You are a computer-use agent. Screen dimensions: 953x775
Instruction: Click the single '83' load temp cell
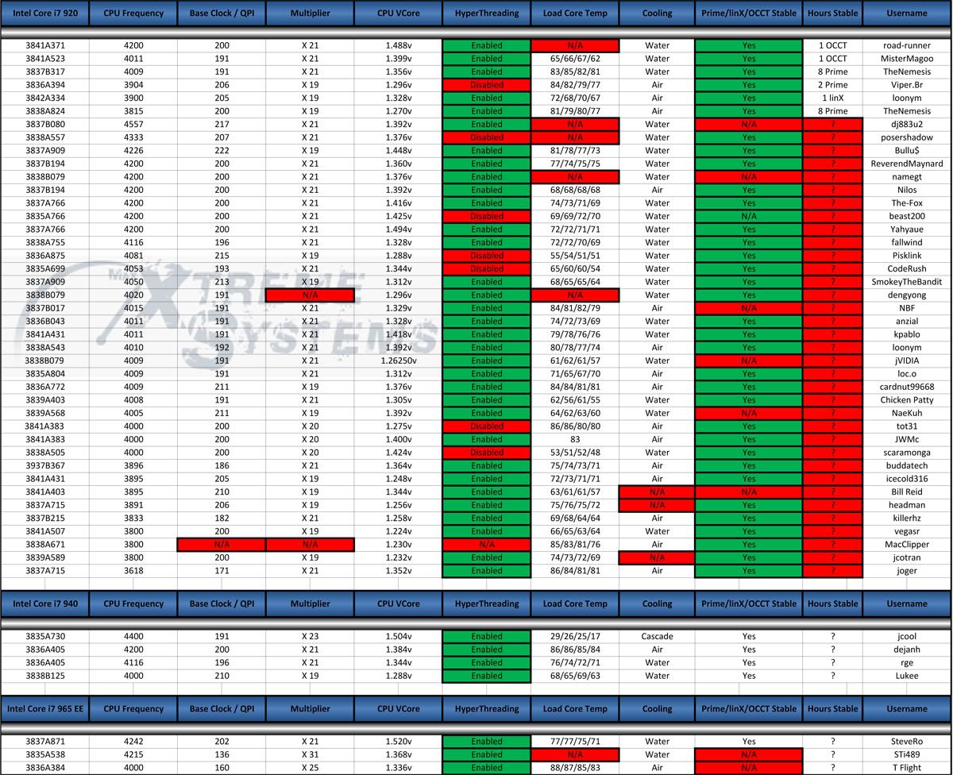pos(575,439)
